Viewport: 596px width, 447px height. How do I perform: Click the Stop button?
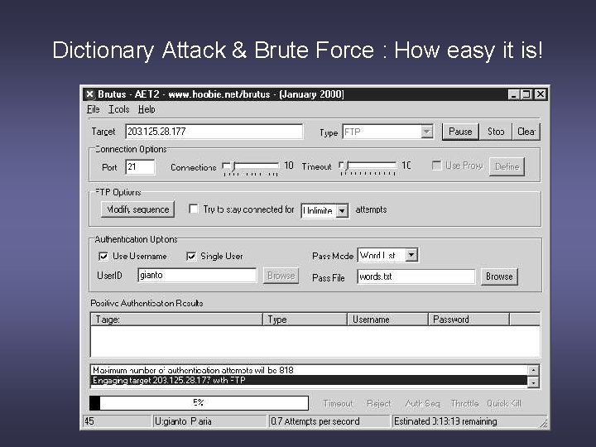(x=496, y=132)
